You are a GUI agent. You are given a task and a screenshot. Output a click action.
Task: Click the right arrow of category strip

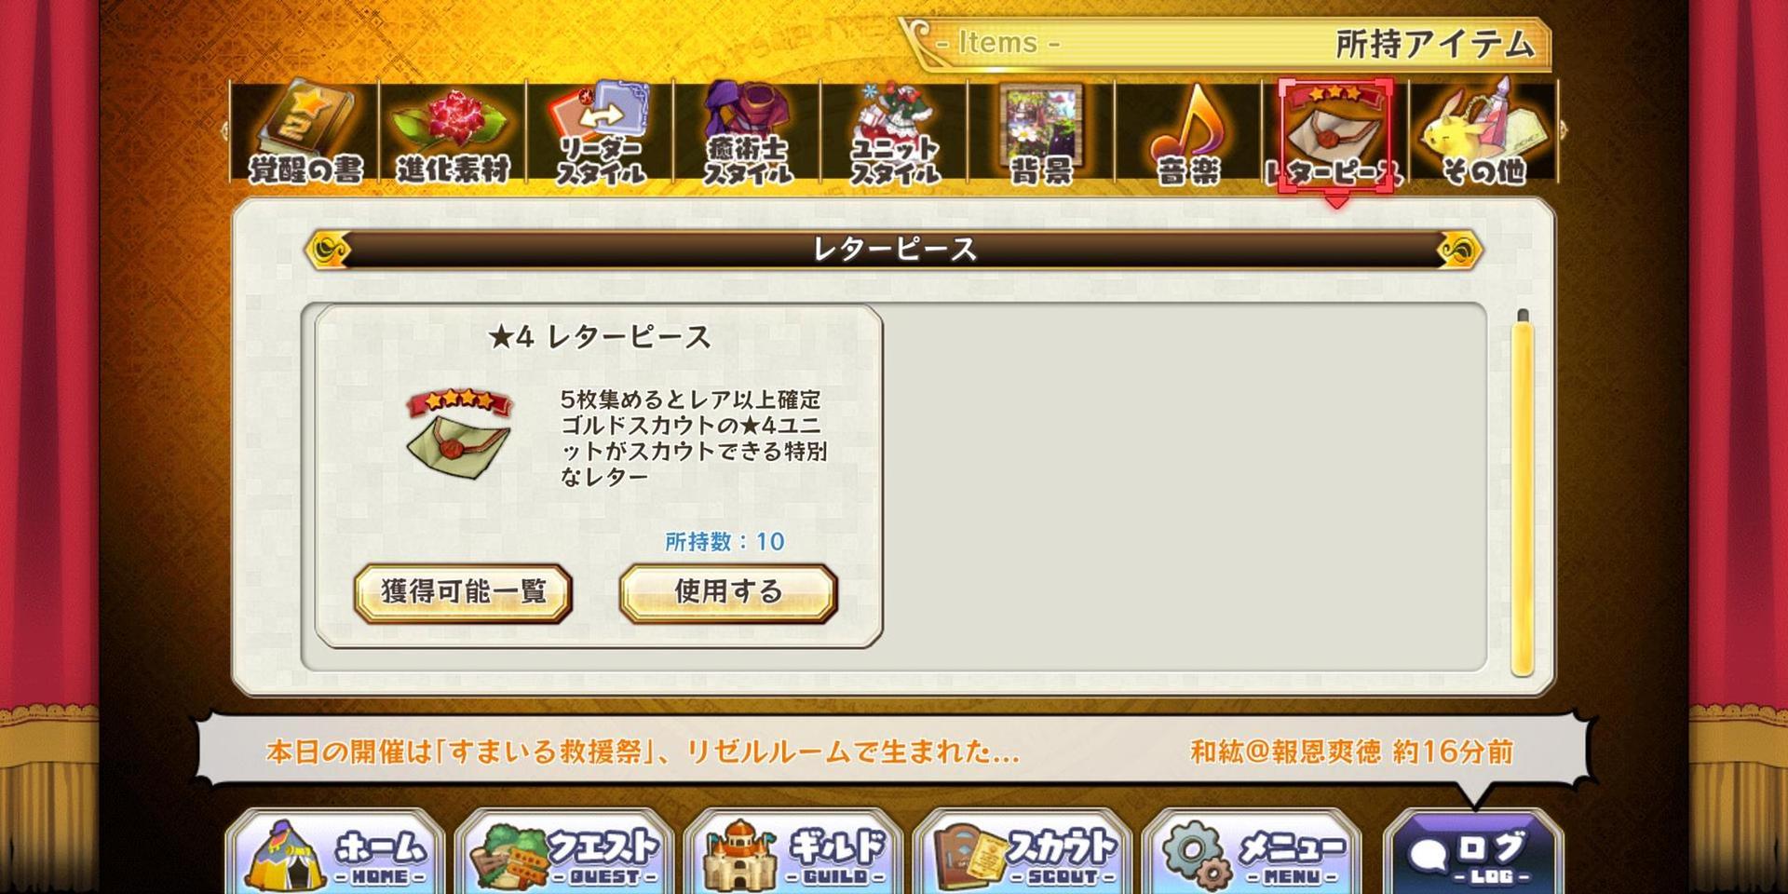click(x=1563, y=131)
